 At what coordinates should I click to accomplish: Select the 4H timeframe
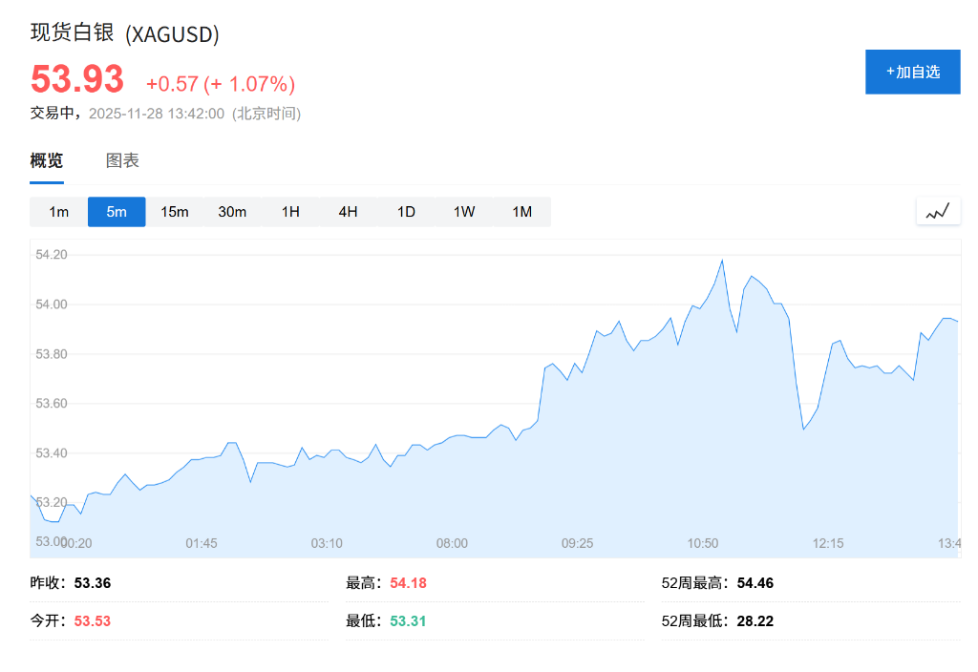pyautogui.click(x=347, y=212)
